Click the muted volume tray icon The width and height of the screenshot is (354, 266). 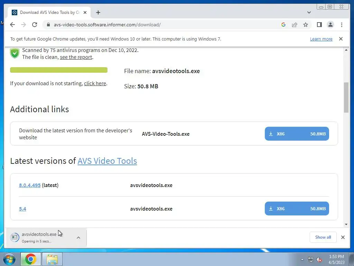click(319, 260)
